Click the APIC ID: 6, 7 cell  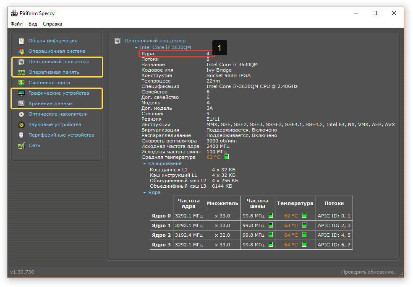coord(334,245)
